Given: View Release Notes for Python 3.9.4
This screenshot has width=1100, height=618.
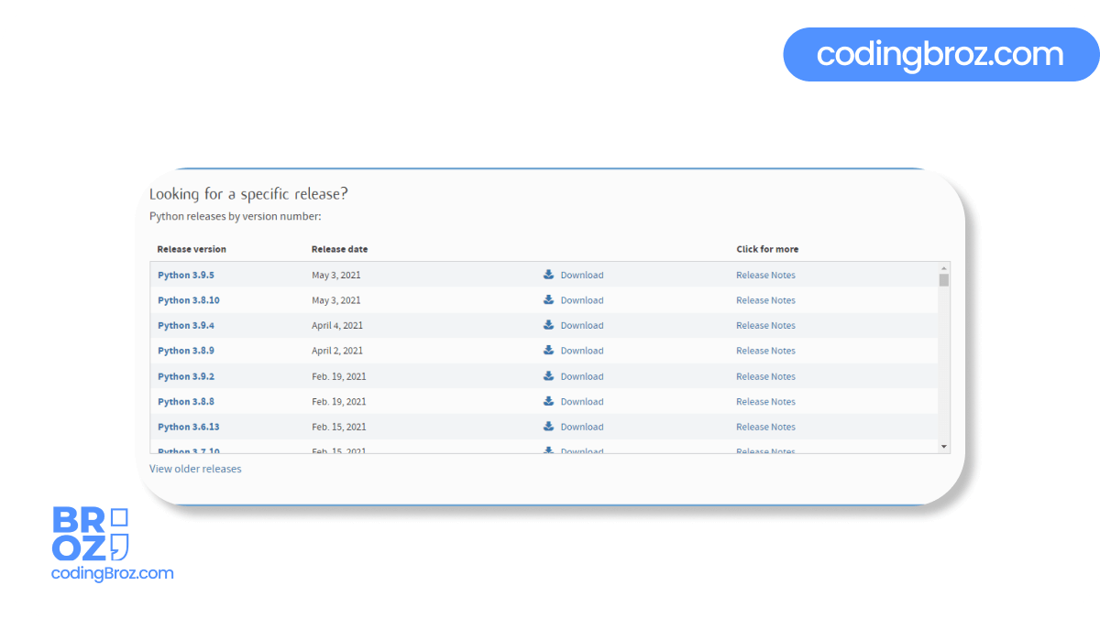Looking at the screenshot, I should pyautogui.click(x=765, y=325).
